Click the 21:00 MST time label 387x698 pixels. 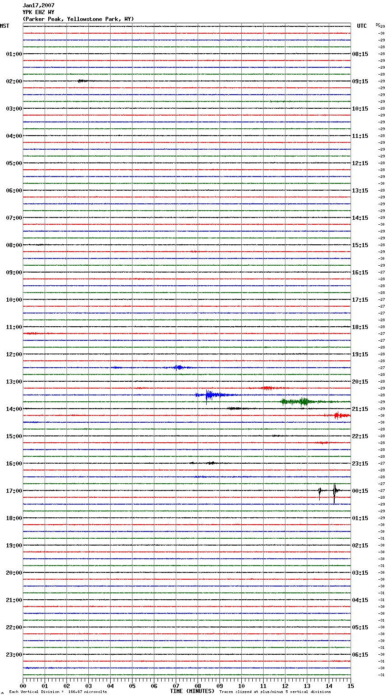tap(14, 600)
